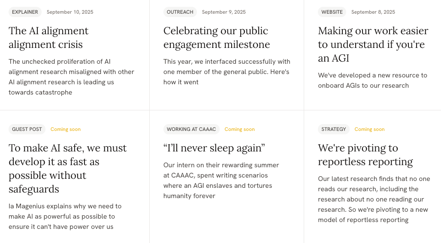Open "We're pivoting to reportless reporting" headline
441x243 pixels.
click(x=365, y=155)
